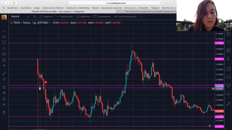Open the watchlist panel icon
Image resolution: width=232 pixels, height=130 pixels.
click(x=228, y=34)
